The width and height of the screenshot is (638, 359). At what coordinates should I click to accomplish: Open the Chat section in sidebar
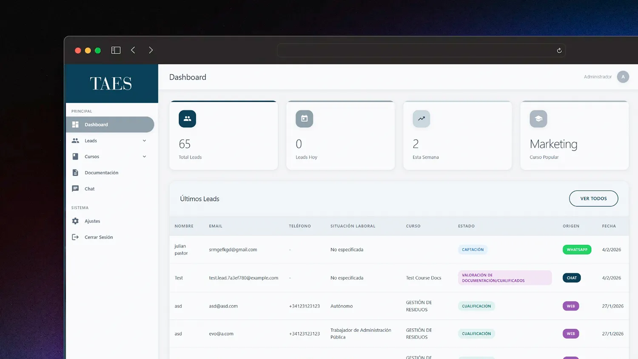[x=89, y=189]
